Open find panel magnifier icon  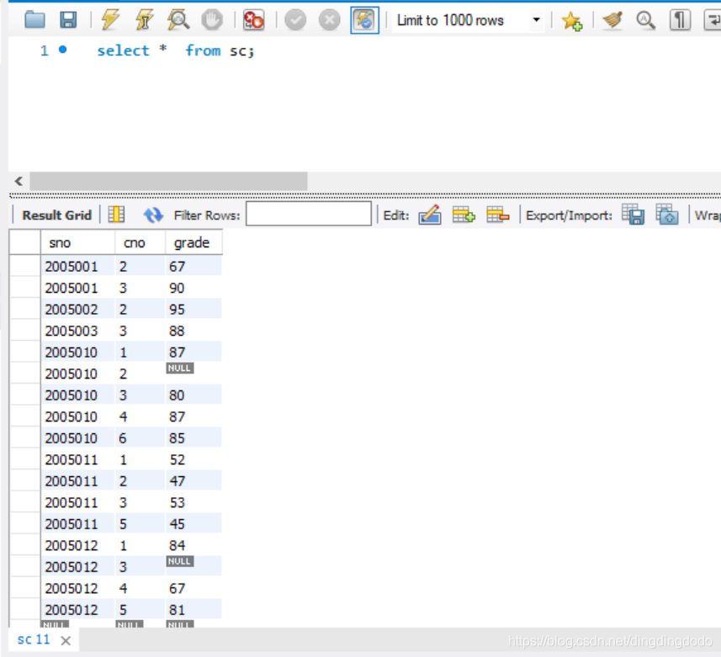pyautogui.click(x=645, y=20)
